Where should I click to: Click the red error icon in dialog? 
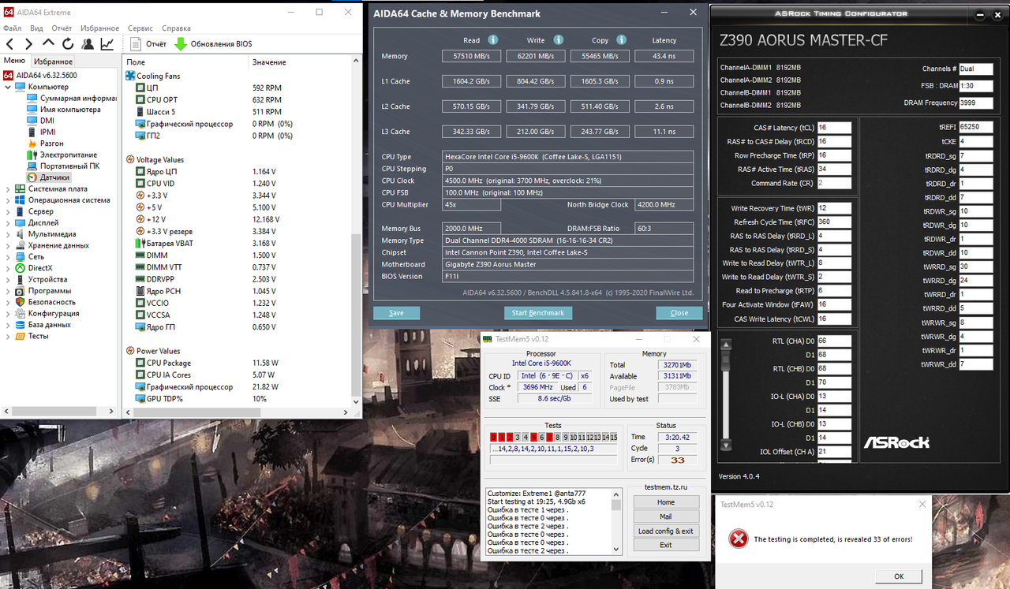(x=738, y=539)
